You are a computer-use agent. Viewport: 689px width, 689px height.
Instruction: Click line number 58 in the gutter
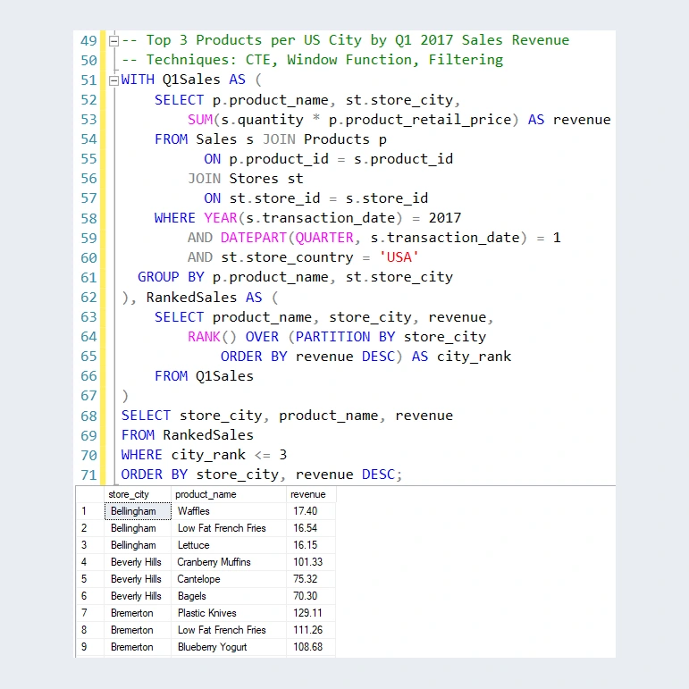[x=88, y=218]
